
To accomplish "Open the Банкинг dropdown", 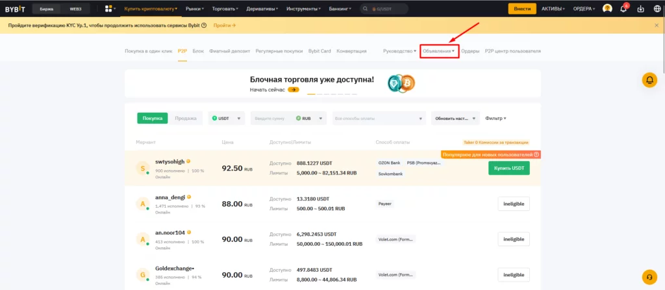I will 340,8.
